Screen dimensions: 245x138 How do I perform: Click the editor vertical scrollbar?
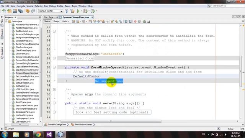[x=241, y=71]
